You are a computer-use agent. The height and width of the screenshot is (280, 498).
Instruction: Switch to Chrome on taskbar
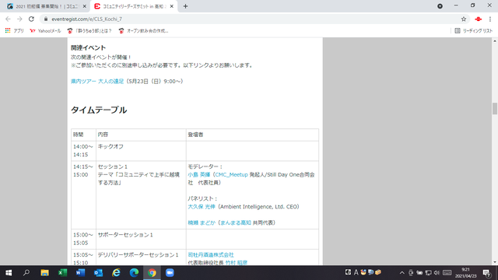(x=152, y=273)
